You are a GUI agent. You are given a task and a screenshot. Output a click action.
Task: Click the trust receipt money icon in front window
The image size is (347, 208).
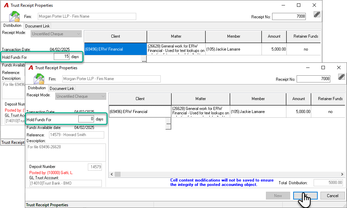[39, 78]
